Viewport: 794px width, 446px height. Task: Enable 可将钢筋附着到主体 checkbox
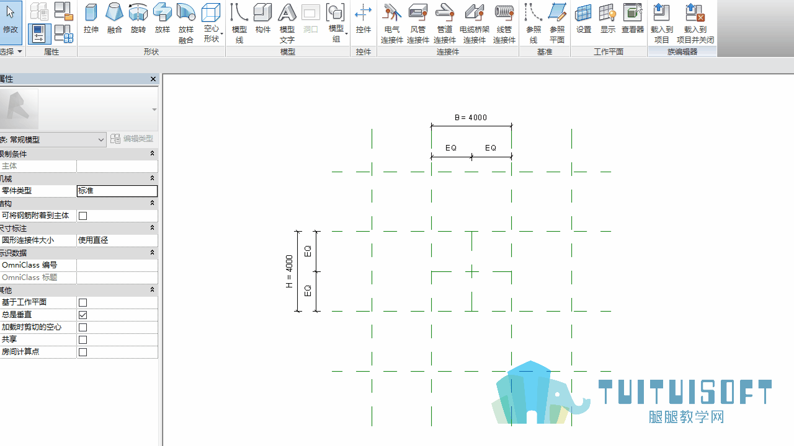coord(83,216)
